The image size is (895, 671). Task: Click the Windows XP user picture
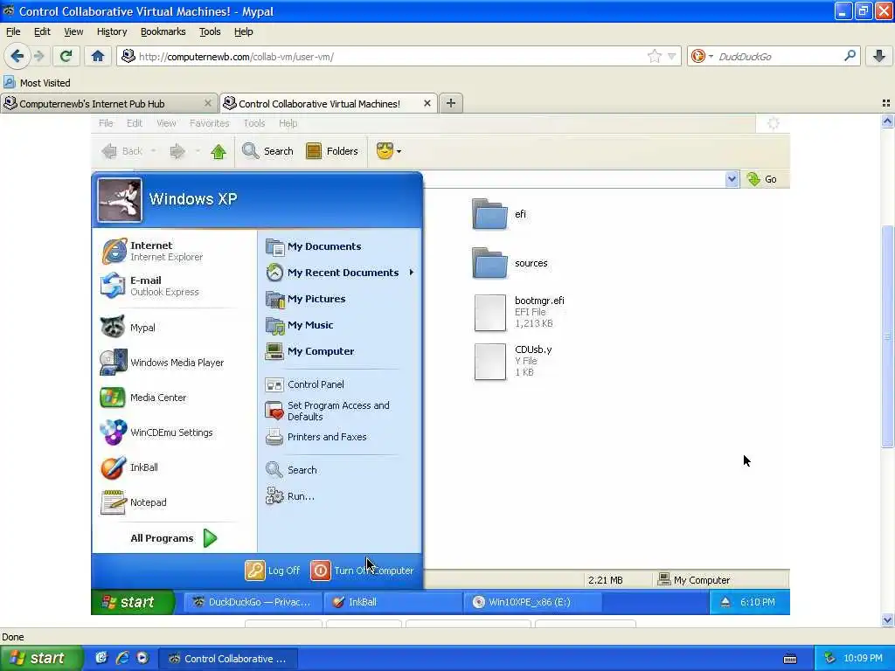(119, 200)
